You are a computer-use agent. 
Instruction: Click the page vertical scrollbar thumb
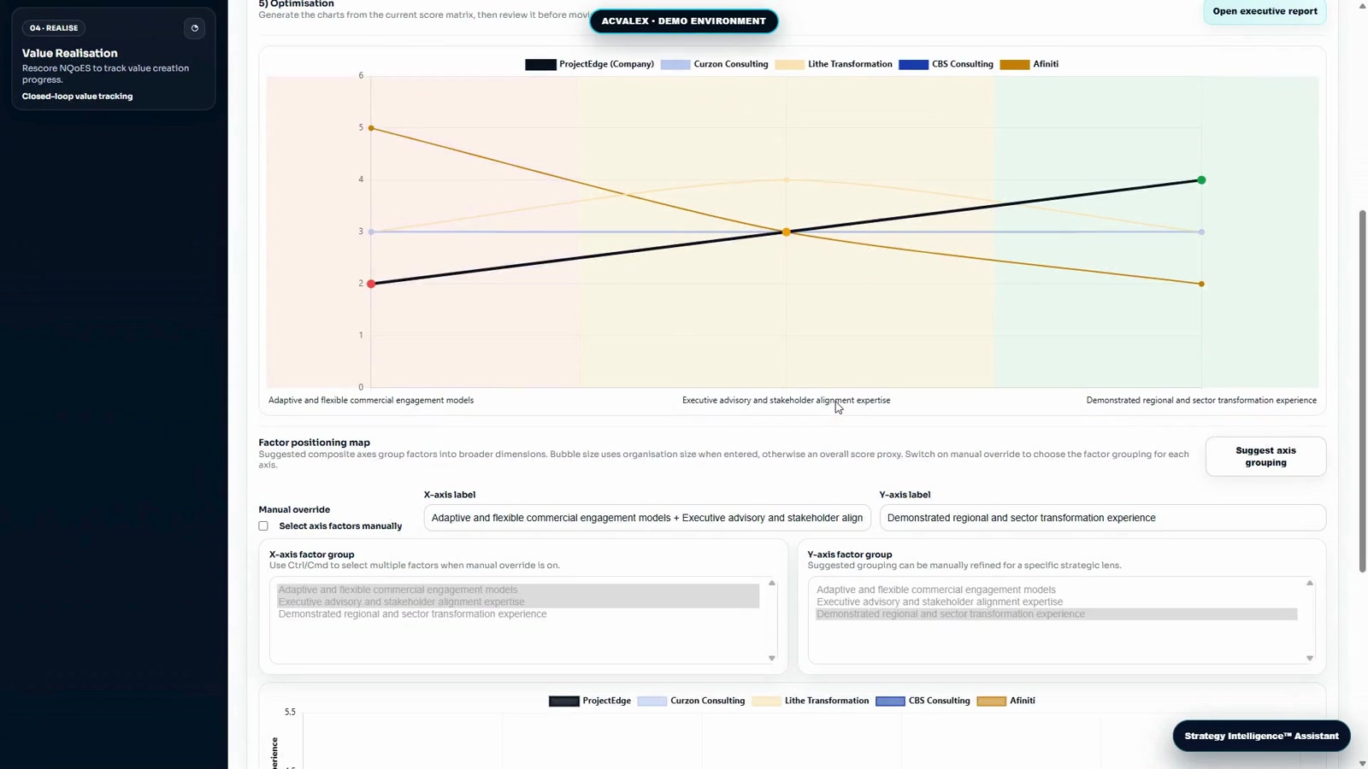1362,390
